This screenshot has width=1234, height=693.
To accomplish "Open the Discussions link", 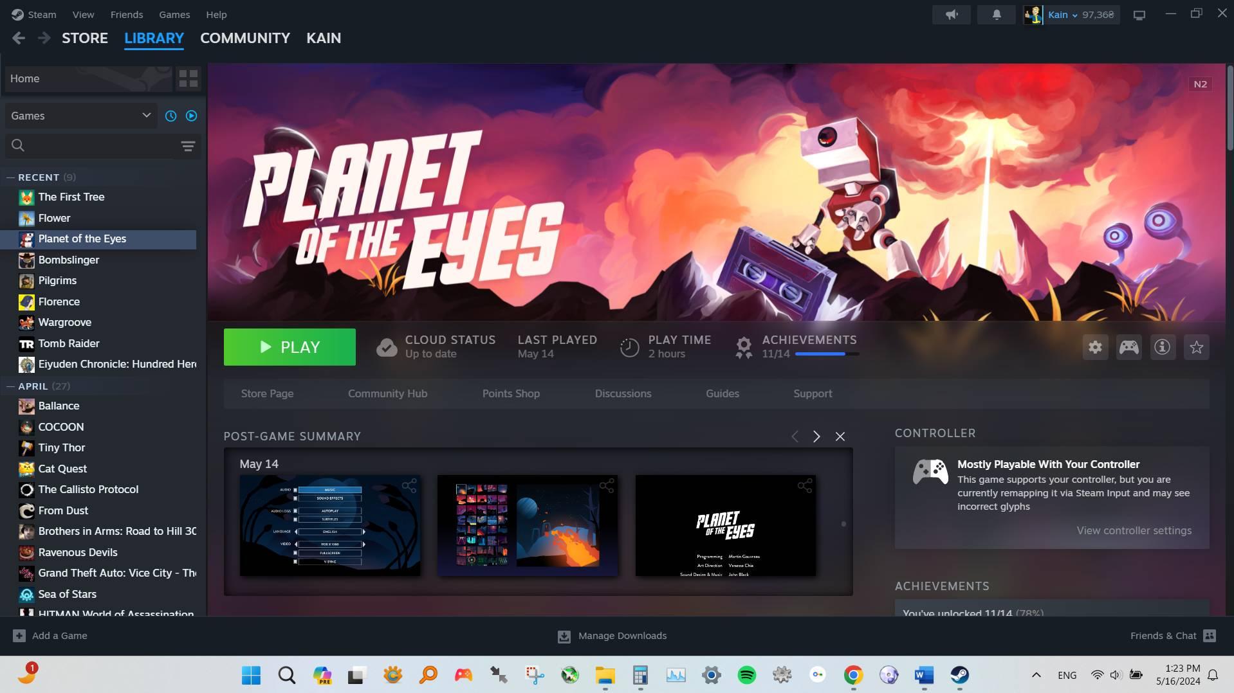I will 623,394.
